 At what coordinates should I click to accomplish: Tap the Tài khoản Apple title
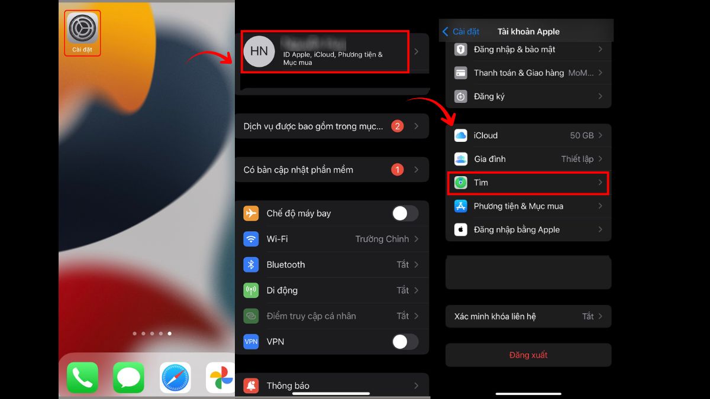pyautogui.click(x=528, y=31)
